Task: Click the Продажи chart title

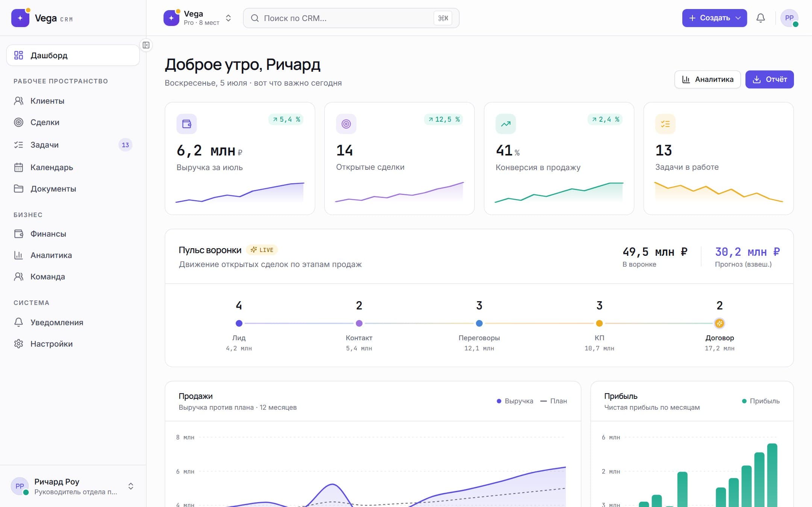Action: click(x=195, y=396)
